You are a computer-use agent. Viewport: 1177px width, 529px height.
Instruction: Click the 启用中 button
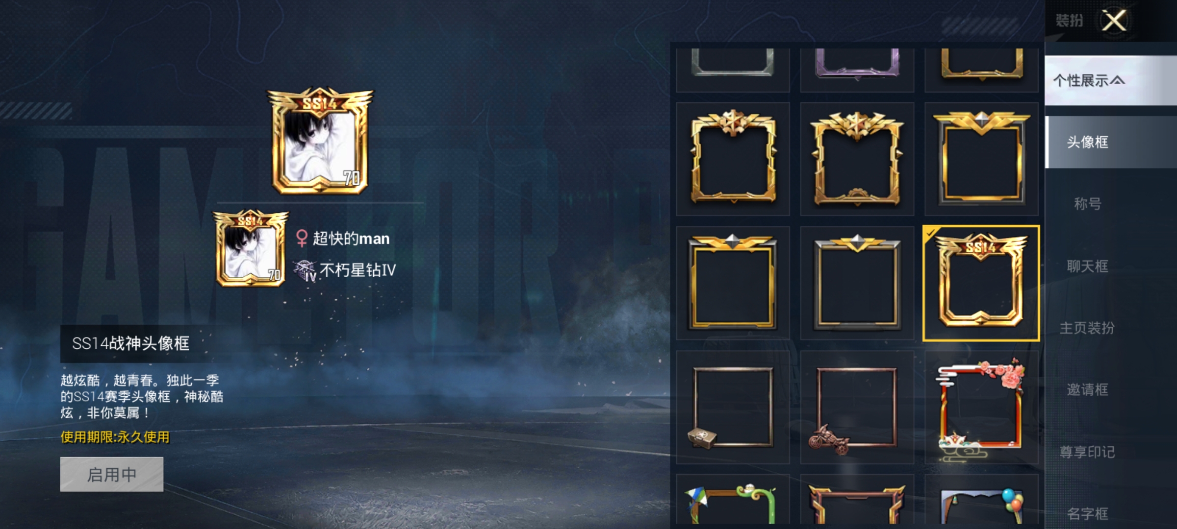(x=112, y=474)
